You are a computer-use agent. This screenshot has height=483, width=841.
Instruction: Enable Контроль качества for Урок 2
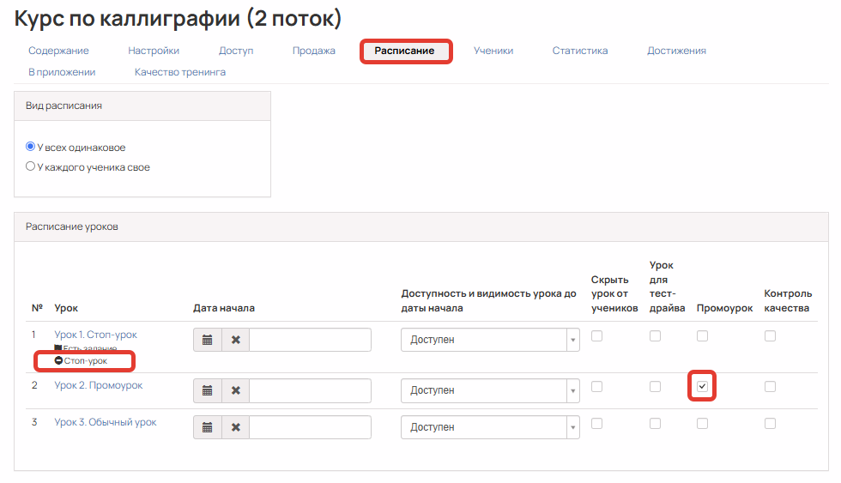click(771, 387)
